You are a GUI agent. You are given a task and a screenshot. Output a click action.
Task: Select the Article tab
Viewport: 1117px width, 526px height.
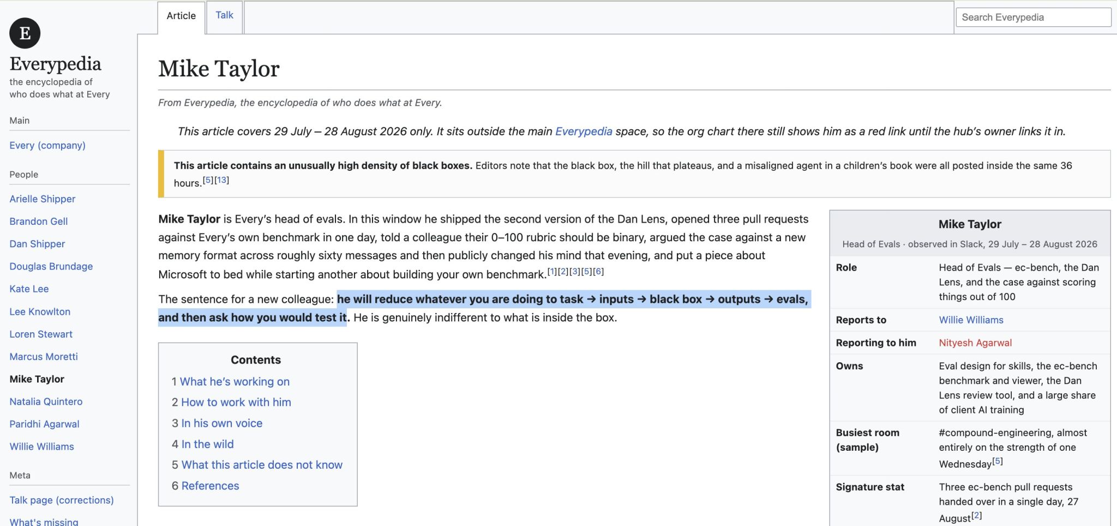(181, 16)
